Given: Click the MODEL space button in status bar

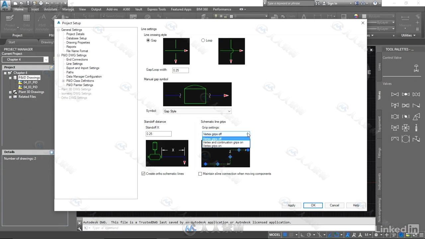Looking at the screenshot, I should (275, 235).
